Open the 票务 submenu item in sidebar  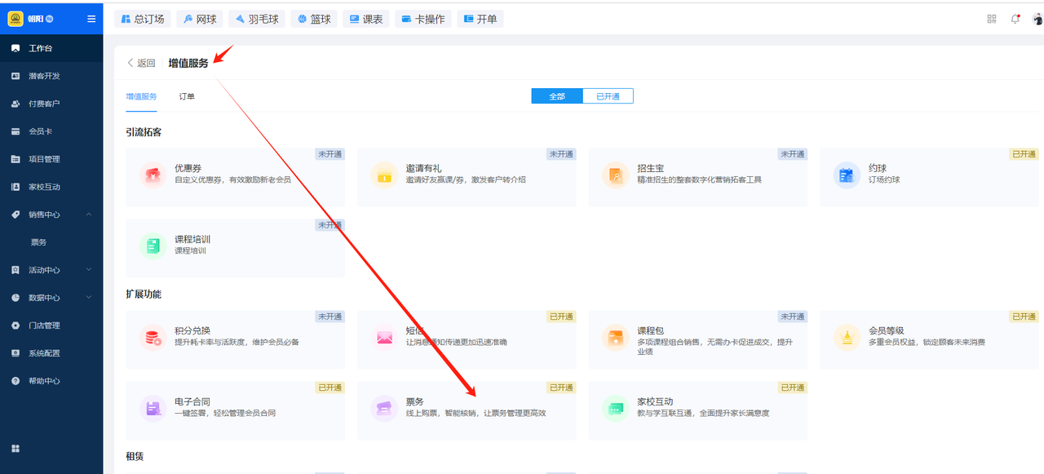pos(38,242)
